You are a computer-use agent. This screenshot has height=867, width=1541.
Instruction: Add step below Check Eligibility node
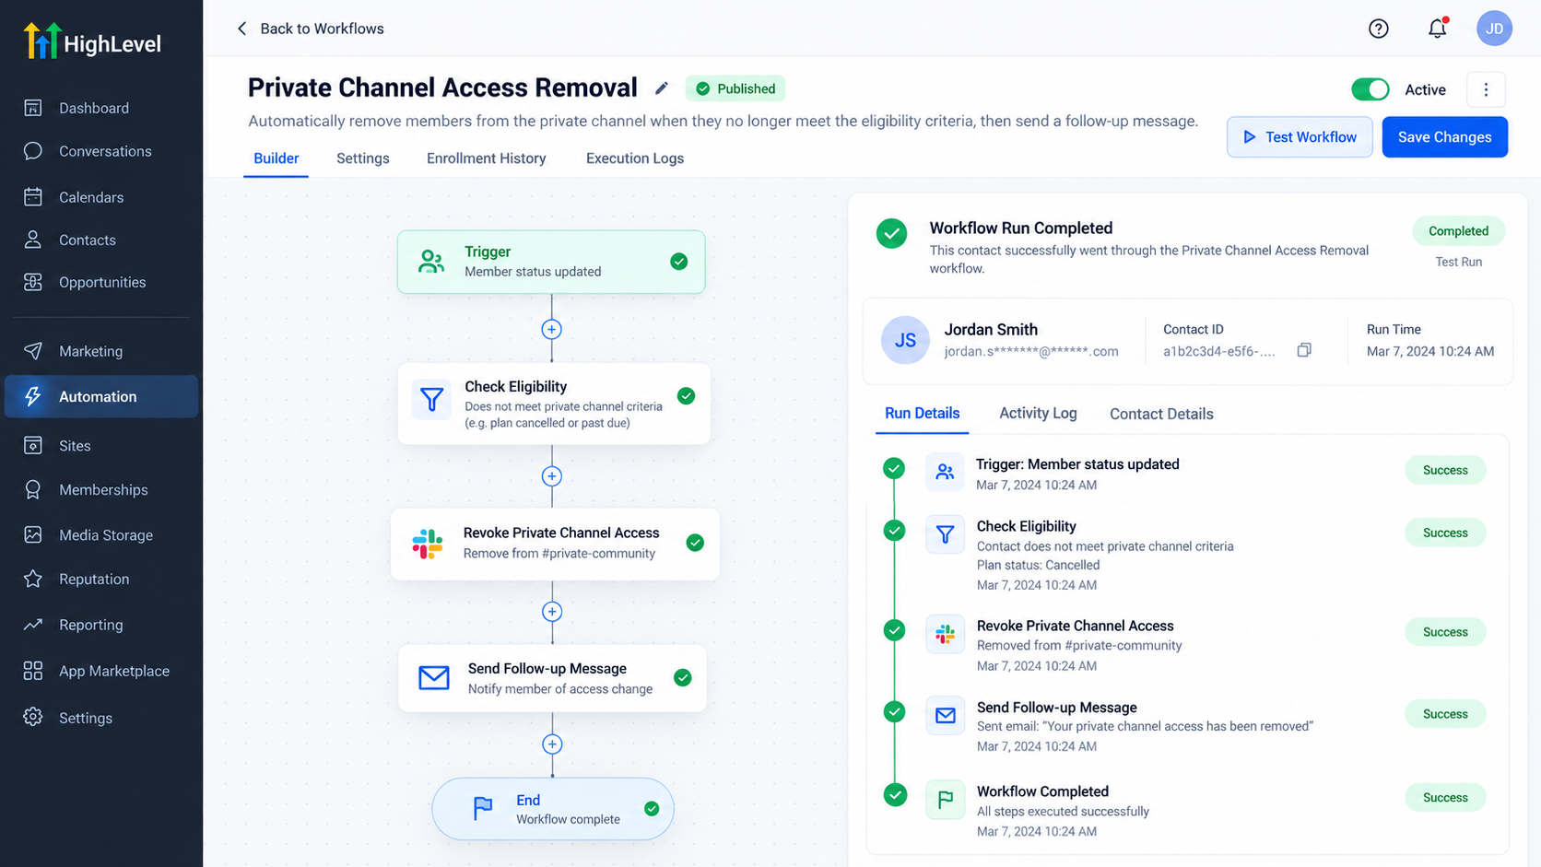click(x=551, y=476)
